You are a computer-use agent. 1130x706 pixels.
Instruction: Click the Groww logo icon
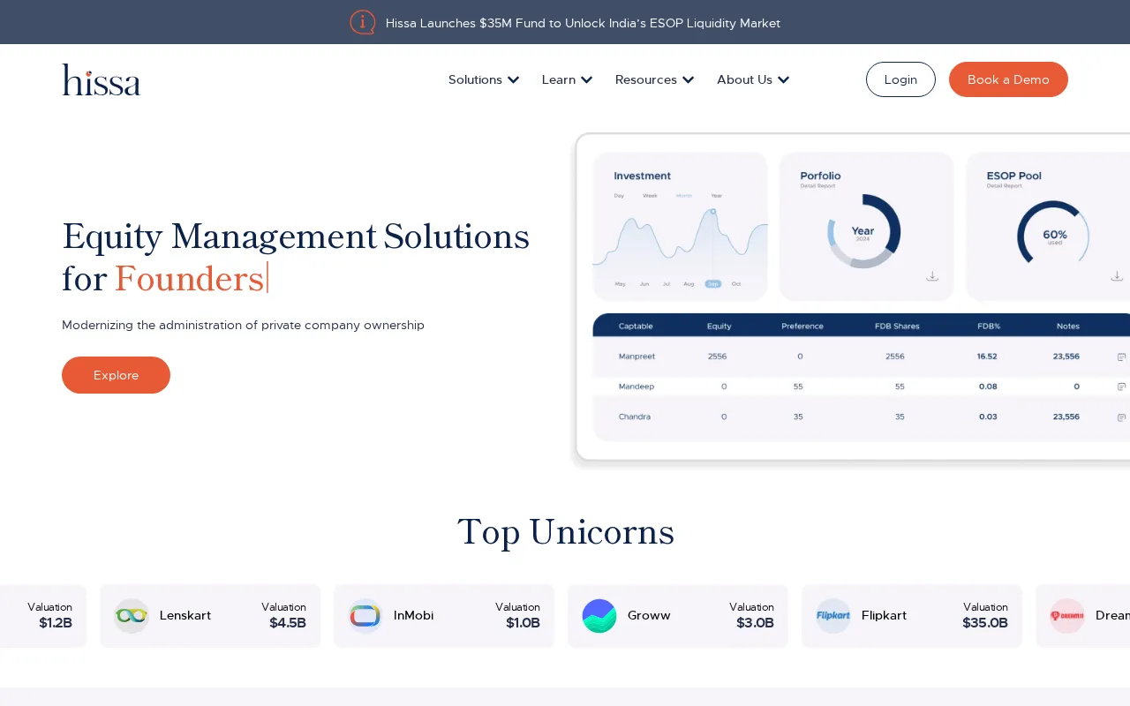tap(599, 616)
